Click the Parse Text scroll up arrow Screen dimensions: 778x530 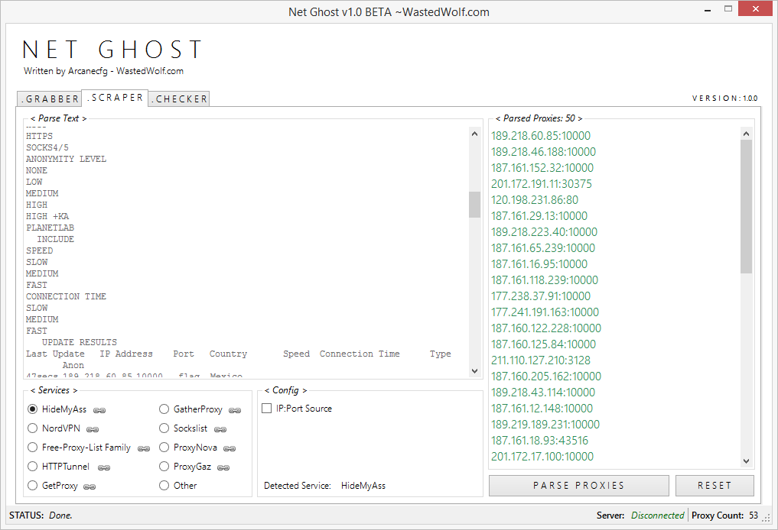coord(474,134)
